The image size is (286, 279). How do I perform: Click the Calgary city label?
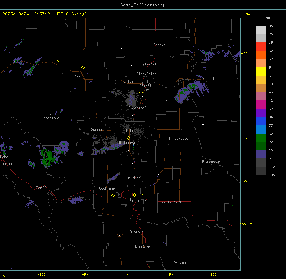pyautogui.click(x=132, y=200)
